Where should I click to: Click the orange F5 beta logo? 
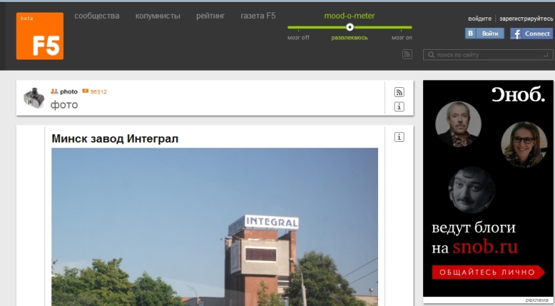[x=40, y=36]
